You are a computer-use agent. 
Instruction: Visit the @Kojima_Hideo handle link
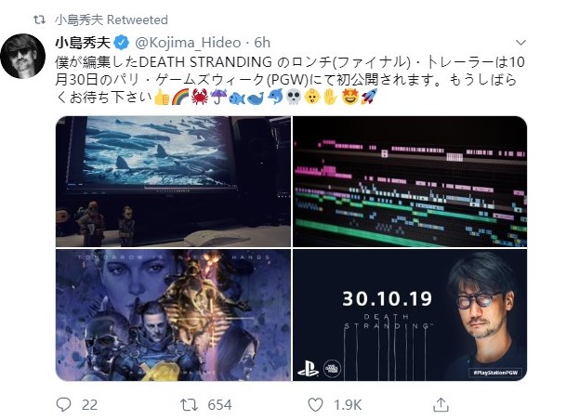click(188, 43)
